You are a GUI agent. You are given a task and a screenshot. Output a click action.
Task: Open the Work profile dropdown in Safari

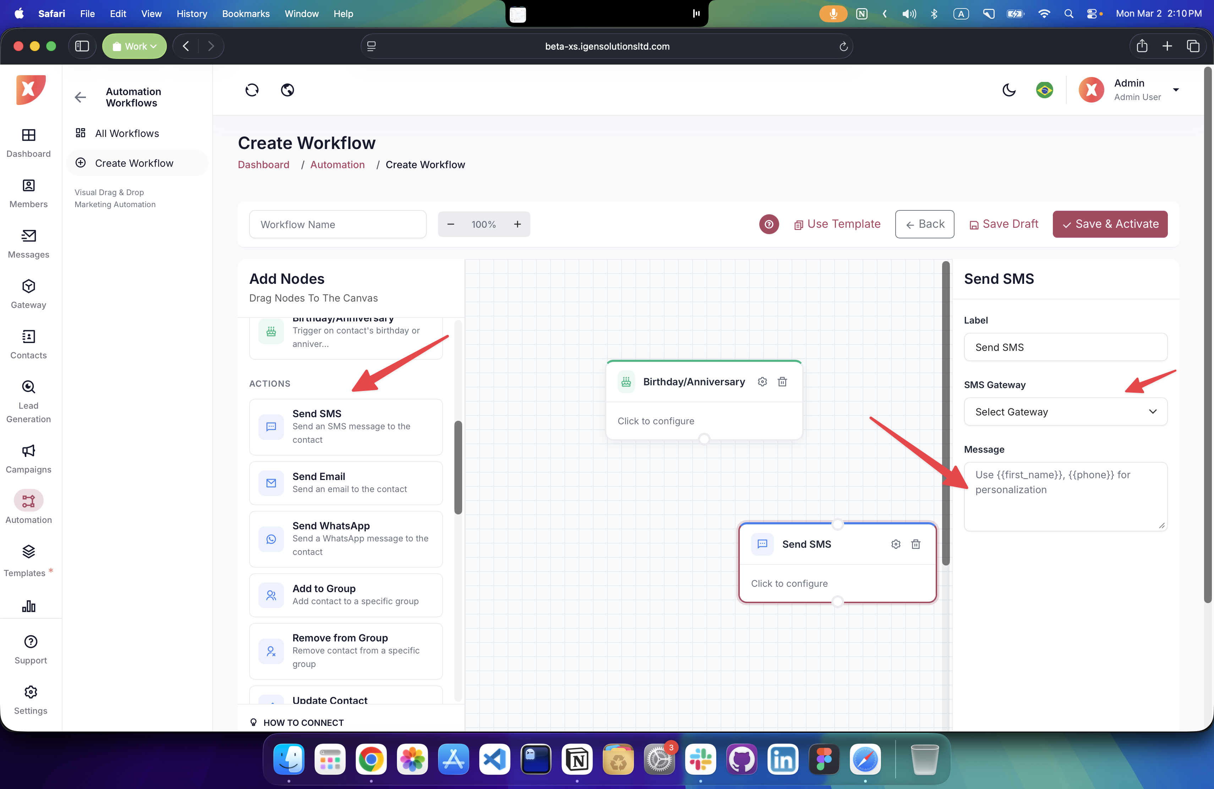pos(134,46)
